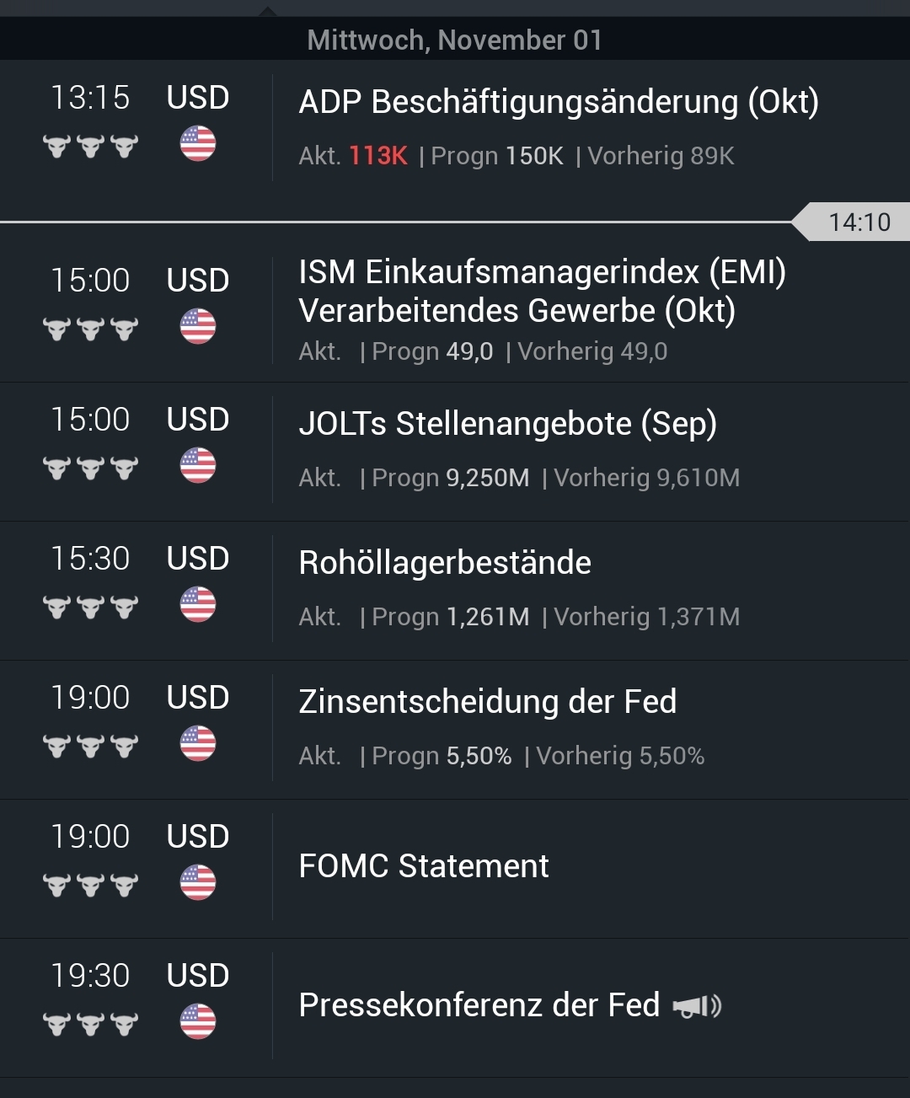Select the Rohöllagerbestände event title

coord(445,563)
